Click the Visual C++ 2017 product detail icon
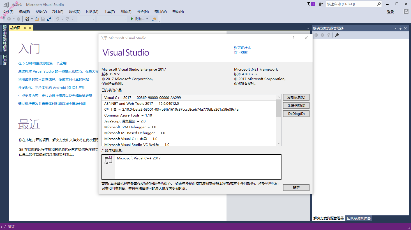 click(108, 160)
